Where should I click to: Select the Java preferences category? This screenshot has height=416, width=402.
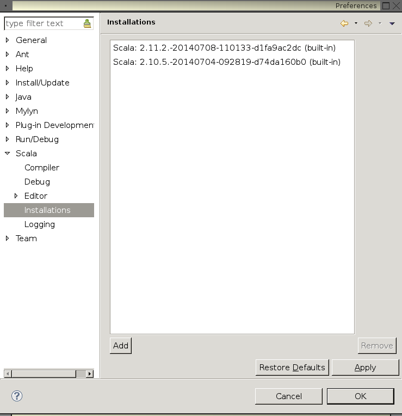pyautogui.click(x=23, y=97)
